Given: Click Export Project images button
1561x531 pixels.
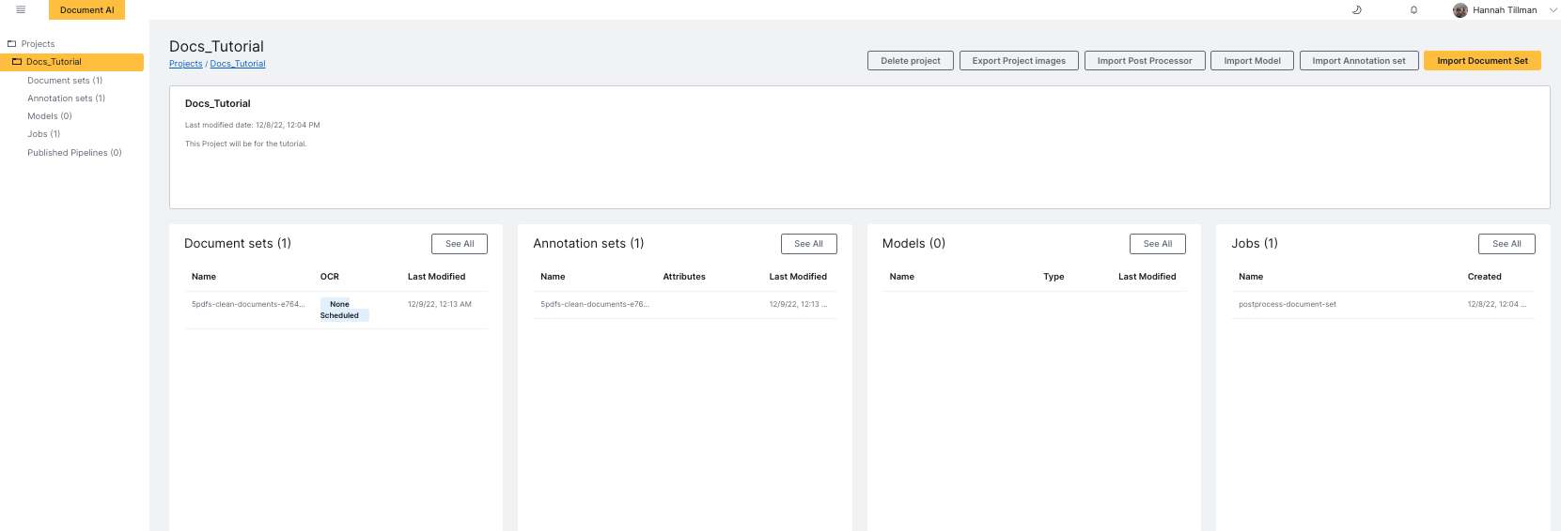Looking at the screenshot, I should click(x=1019, y=61).
